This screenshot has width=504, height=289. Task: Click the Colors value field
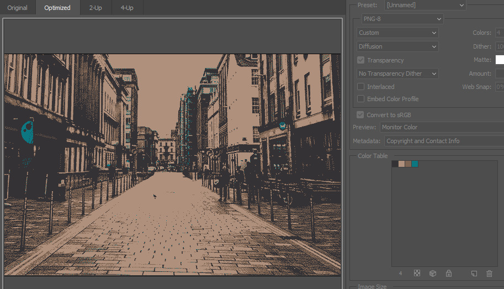click(500, 33)
